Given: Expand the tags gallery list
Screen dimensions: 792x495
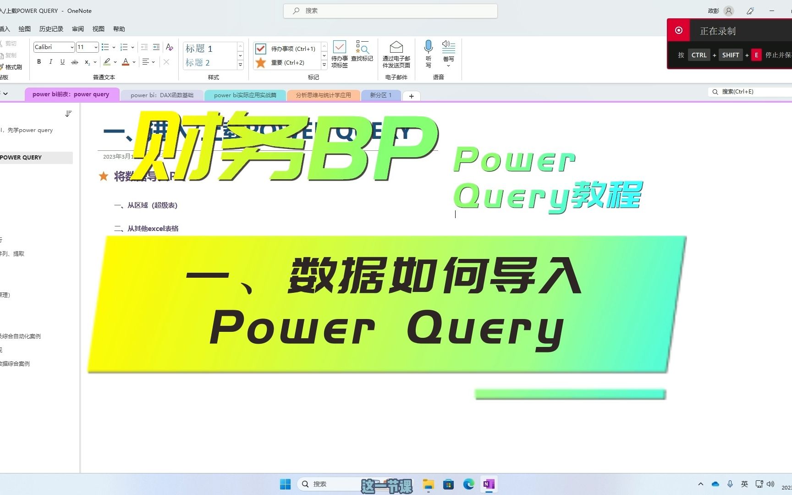Looking at the screenshot, I should pos(324,65).
